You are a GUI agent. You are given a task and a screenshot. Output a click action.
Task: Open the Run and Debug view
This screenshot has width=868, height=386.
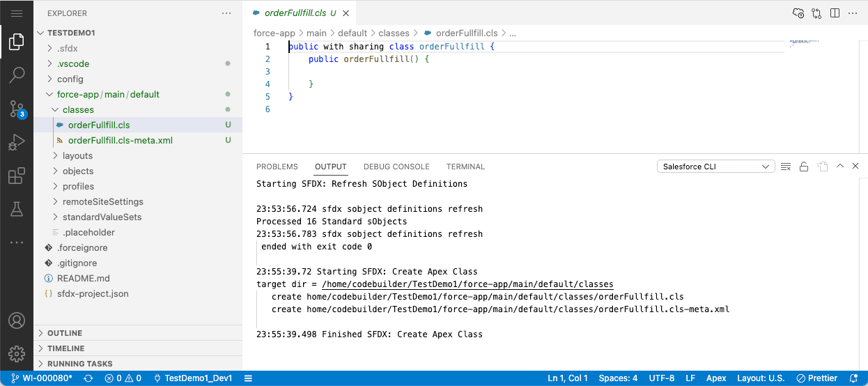coord(17,143)
